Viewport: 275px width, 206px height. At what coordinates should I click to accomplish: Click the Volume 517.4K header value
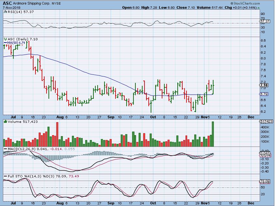coord(210,8)
